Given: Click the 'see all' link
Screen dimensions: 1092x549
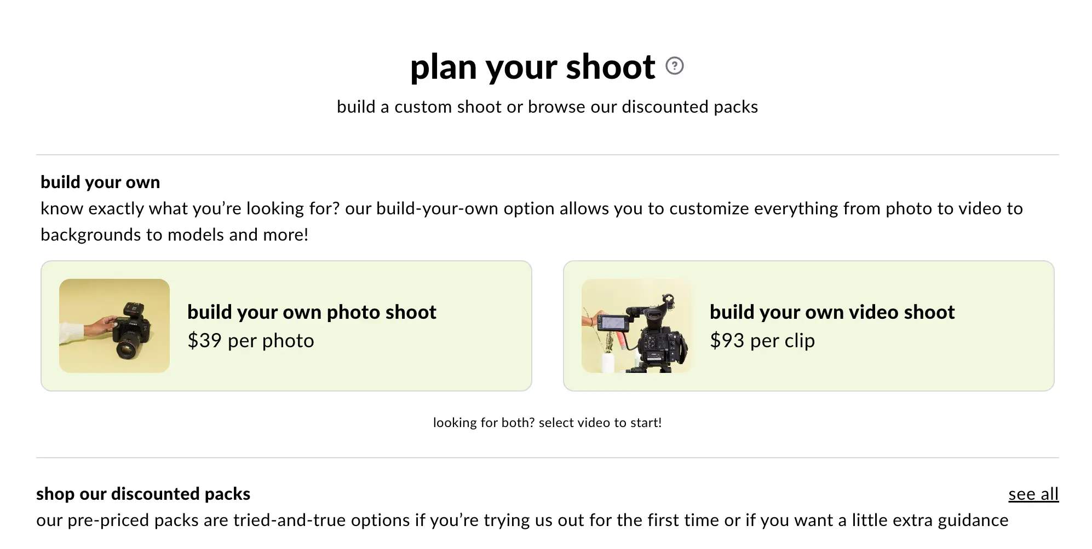Looking at the screenshot, I should click(x=1033, y=494).
